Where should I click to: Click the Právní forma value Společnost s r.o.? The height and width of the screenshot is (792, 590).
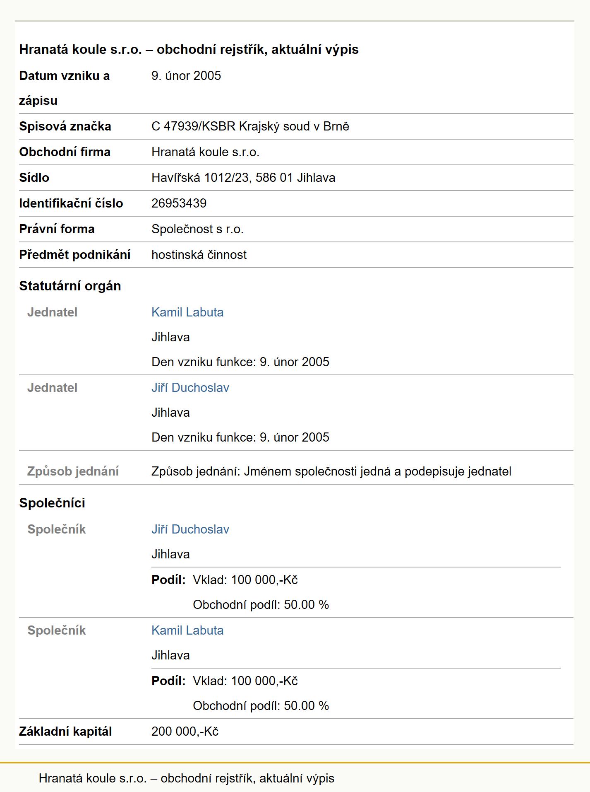coord(197,229)
